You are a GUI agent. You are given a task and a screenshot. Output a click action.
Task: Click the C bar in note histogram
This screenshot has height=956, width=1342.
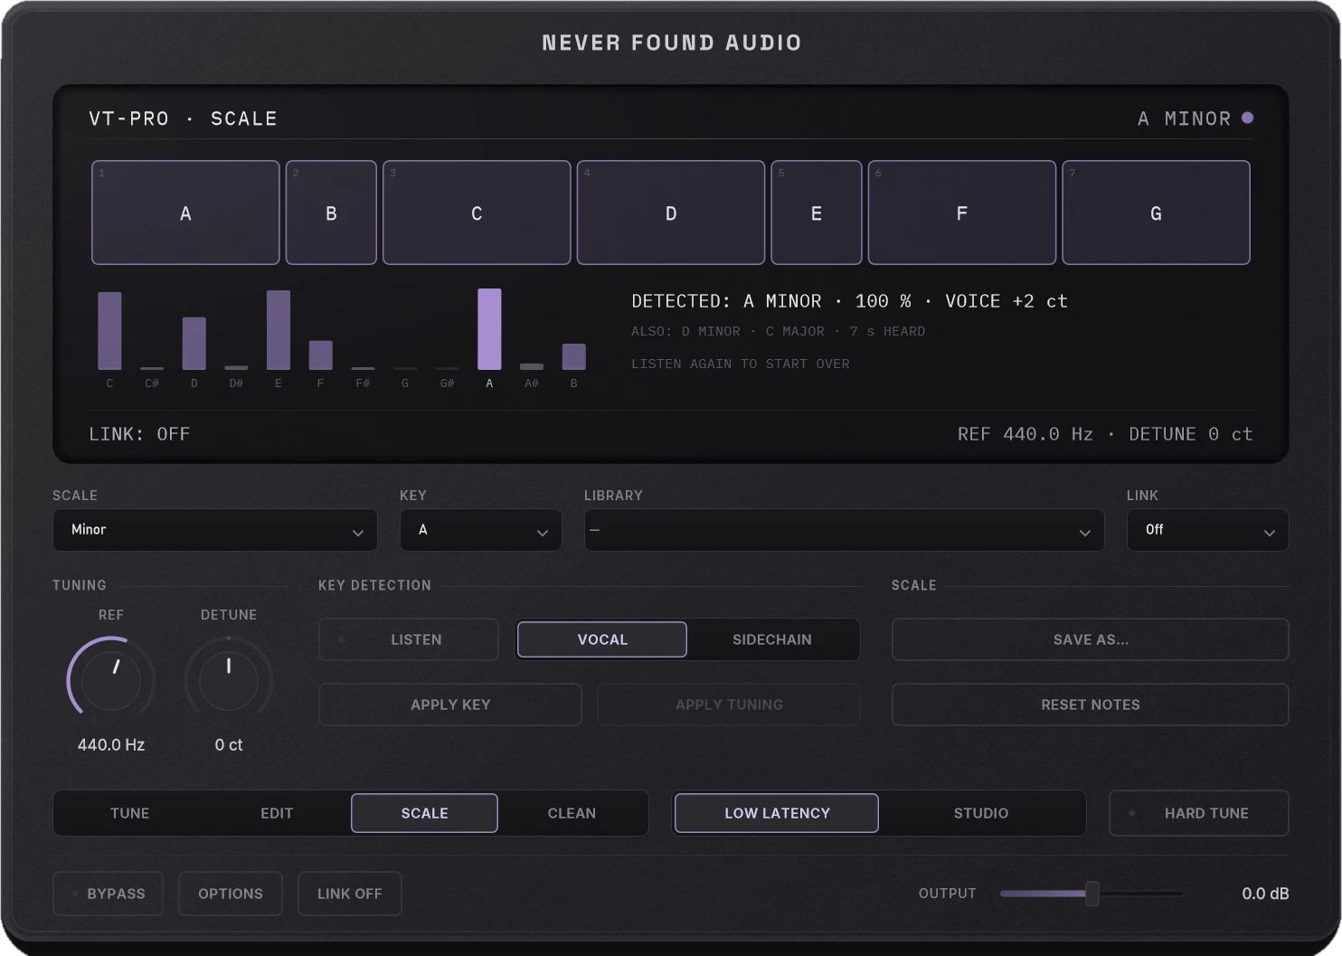(109, 331)
